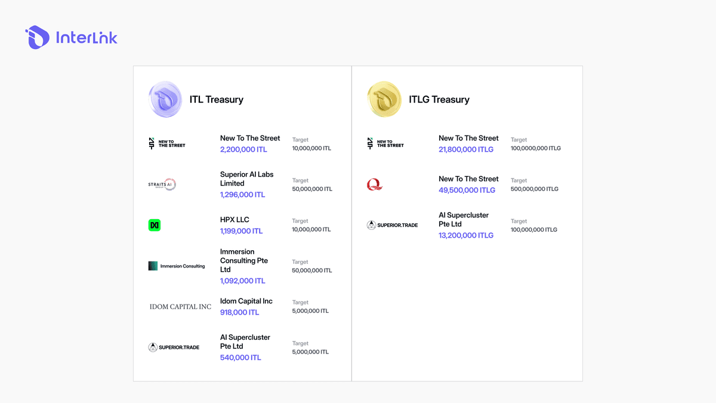Click target value beside Superior AI Labs Limited

point(312,189)
